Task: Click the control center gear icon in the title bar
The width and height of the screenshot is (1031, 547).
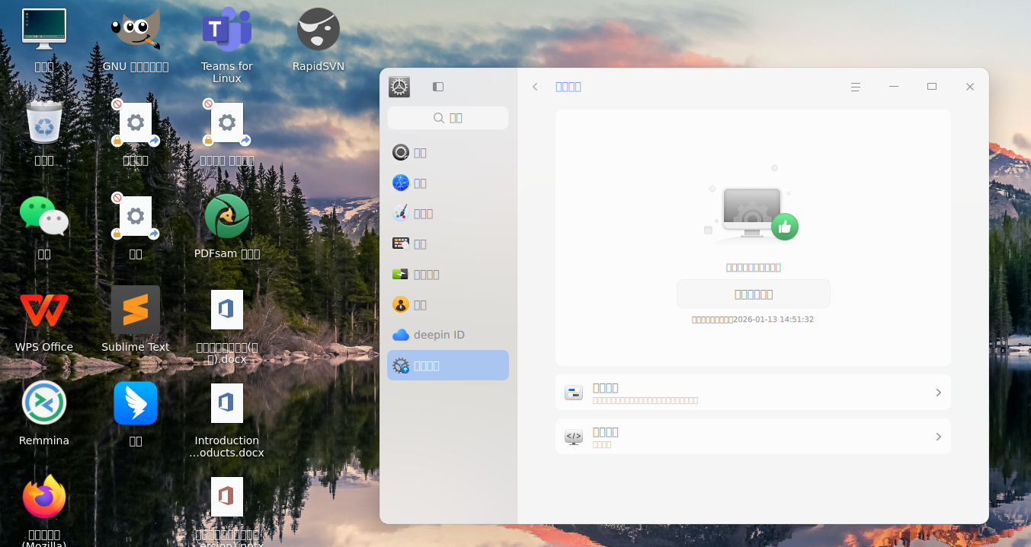Action: pos(399,87)
